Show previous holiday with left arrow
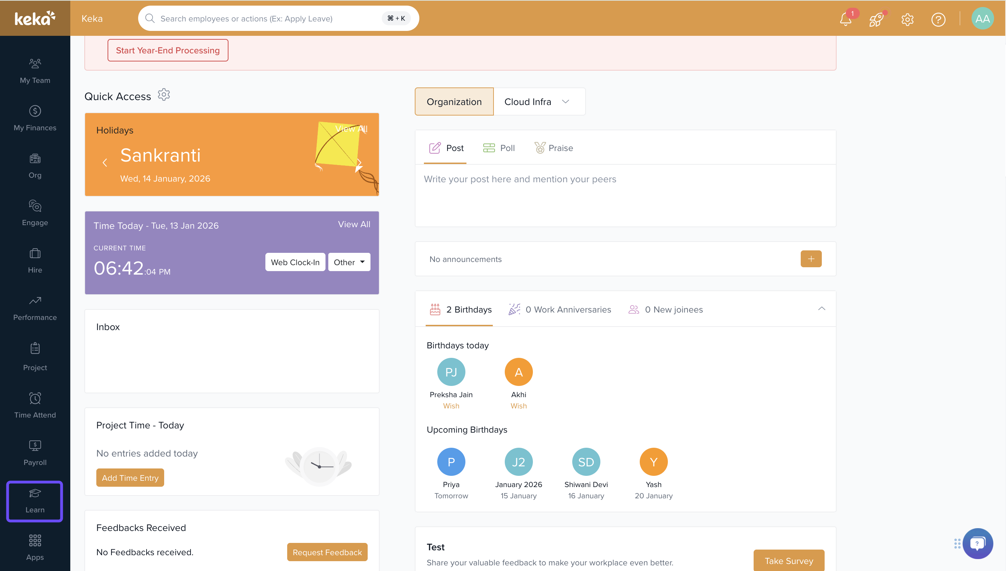This screenshot has width=1006, height=571. click(x=105, y=162)
